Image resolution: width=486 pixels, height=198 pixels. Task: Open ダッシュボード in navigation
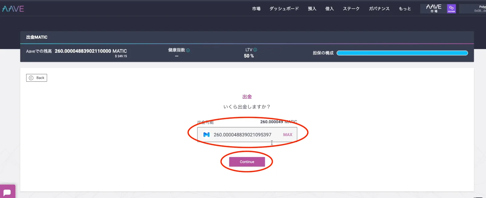[284, 9]
